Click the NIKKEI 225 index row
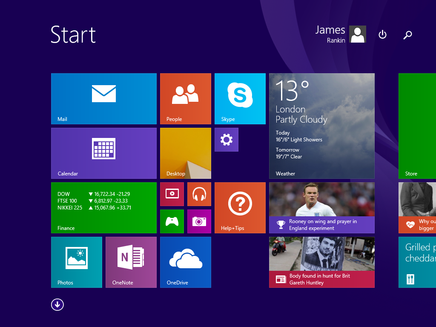The image size is (436, 327). coord(94,208)
